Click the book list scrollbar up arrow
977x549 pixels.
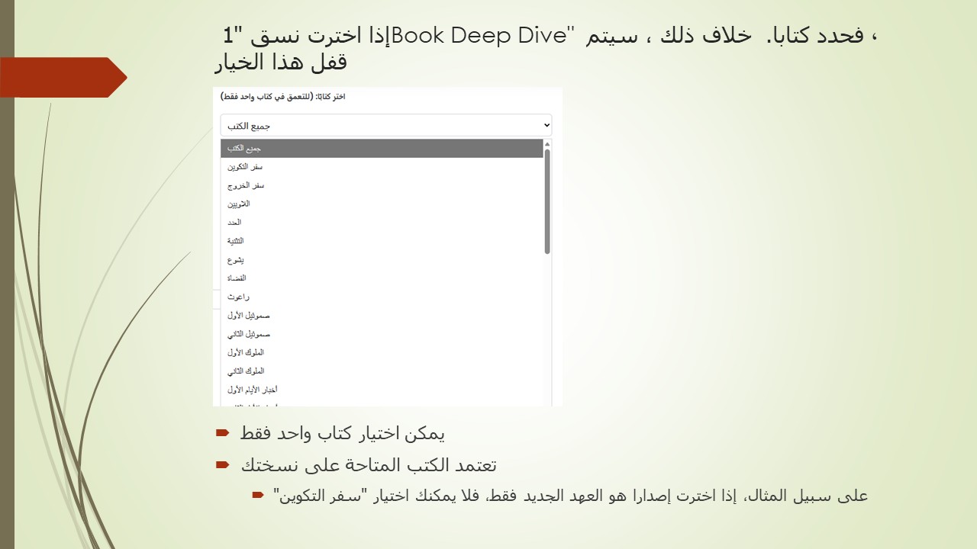tap(547, 144)
